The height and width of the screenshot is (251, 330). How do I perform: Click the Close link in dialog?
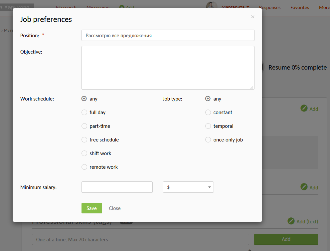[x=115, y=208]
